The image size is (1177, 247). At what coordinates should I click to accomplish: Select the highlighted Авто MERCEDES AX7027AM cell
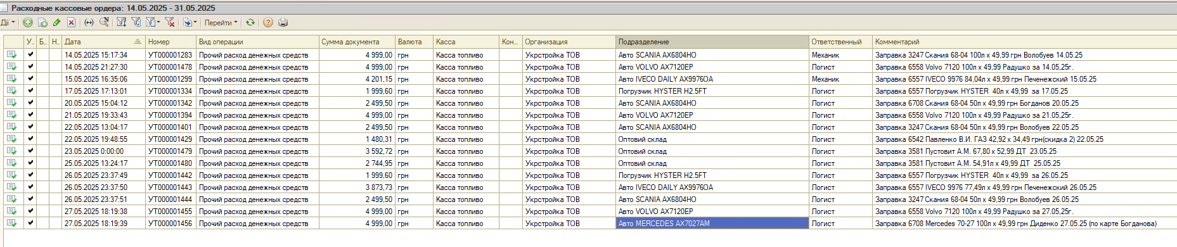click(712, 223)
